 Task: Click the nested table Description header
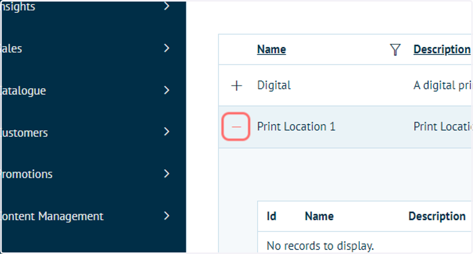click(x=437, y=217)
